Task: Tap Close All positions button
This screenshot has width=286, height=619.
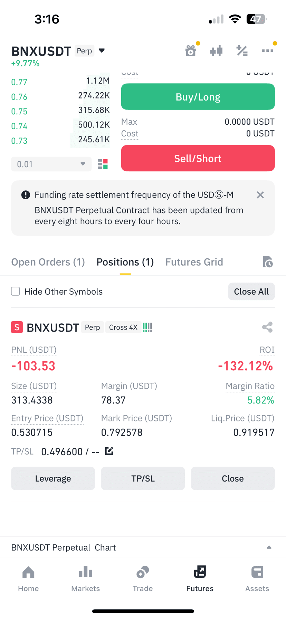Action: click(x=251, y=292)
